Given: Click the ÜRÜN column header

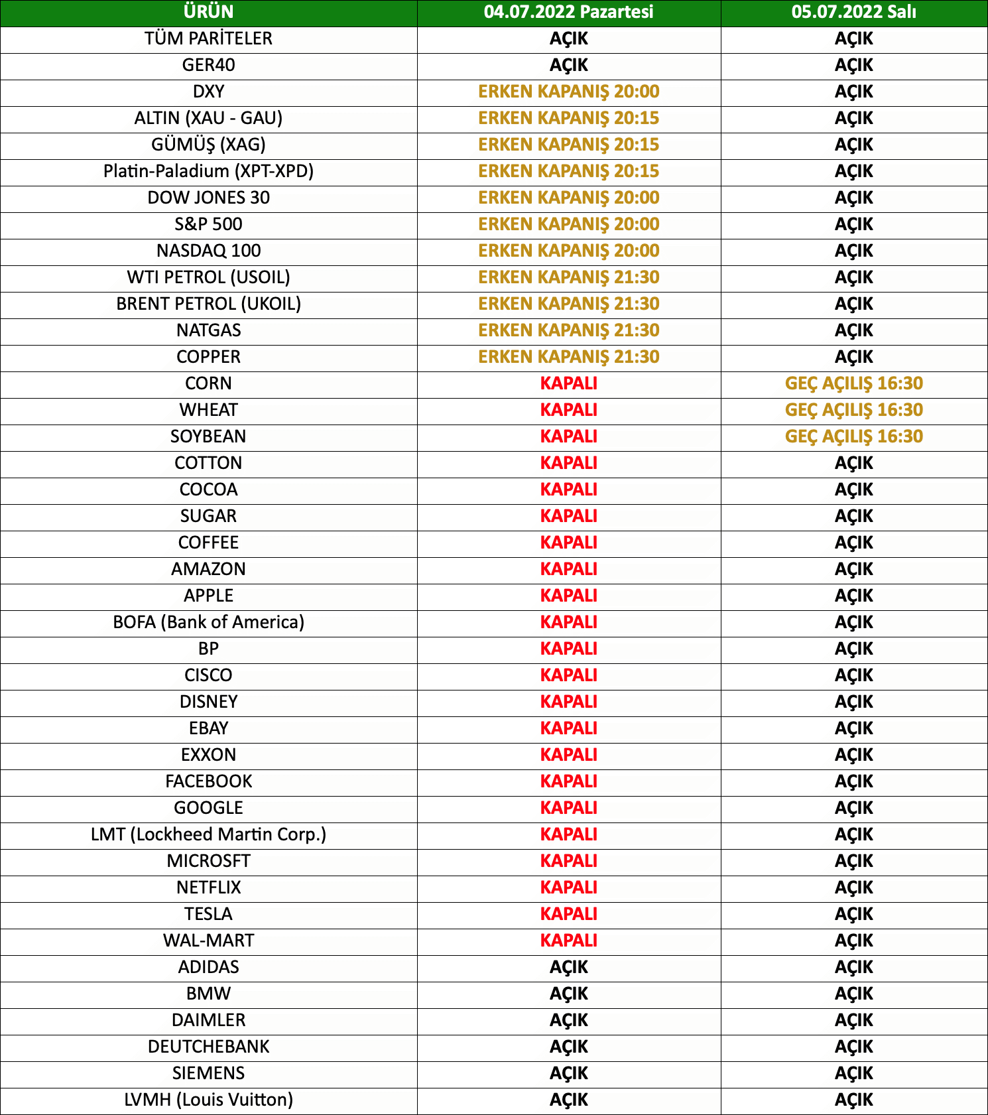Looking at the screenshot, I should 208,12.
